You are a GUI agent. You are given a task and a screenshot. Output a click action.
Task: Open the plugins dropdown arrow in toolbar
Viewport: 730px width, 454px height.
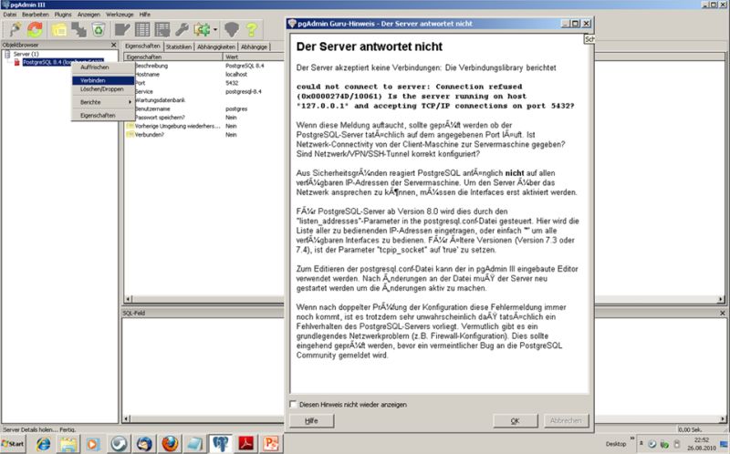click(x=215, y=30)
